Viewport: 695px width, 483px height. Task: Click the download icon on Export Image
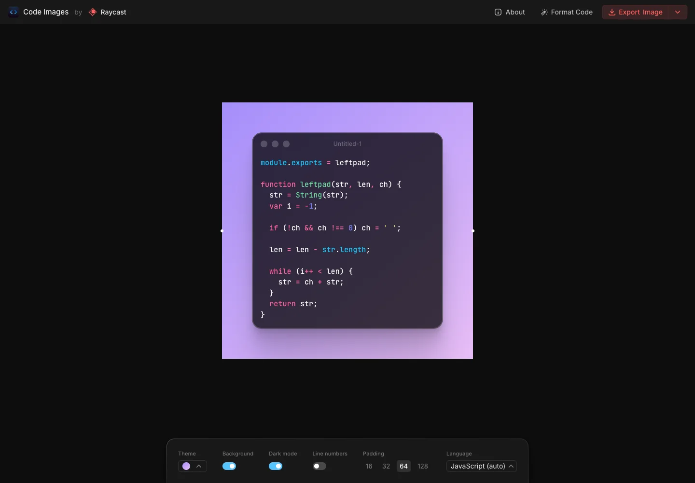(612, 12)
